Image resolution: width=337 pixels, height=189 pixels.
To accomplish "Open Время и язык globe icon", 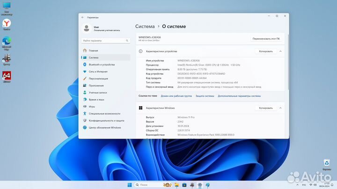I will click(x=85, y=100).
